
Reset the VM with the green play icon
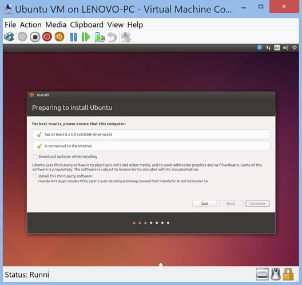point(86,37)
